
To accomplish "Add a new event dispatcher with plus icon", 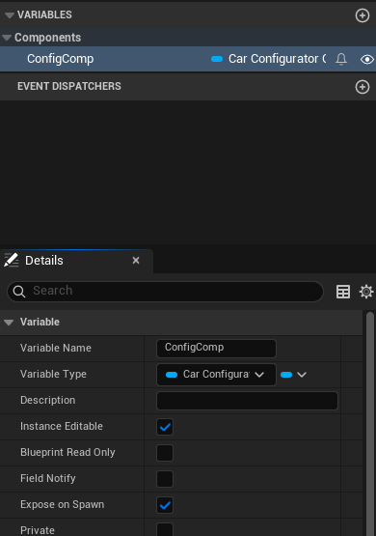I will click(x=362, y=87).
